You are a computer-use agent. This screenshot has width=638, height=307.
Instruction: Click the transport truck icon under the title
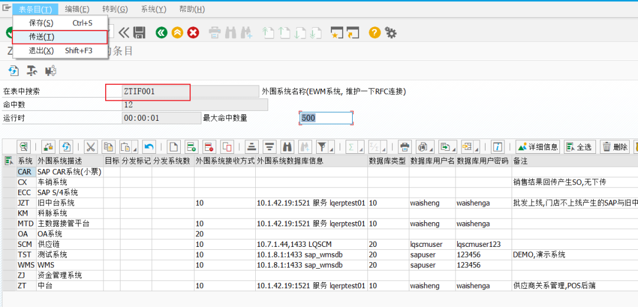(50, 71)
